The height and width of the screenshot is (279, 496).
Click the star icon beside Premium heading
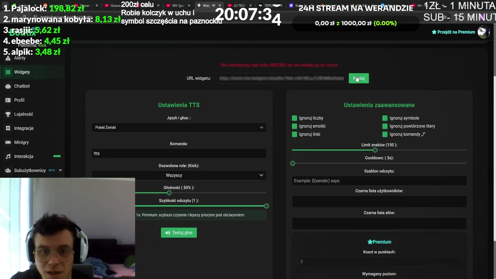click(370, 242)
